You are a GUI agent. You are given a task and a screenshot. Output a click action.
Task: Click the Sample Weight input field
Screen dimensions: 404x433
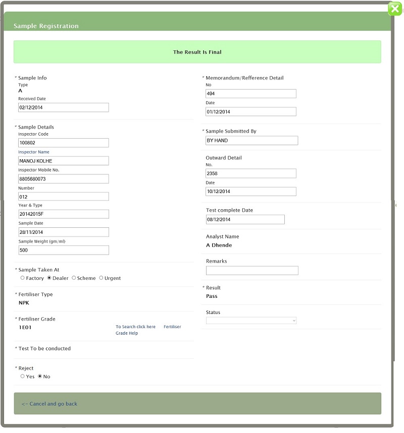[x=63, y=250]
